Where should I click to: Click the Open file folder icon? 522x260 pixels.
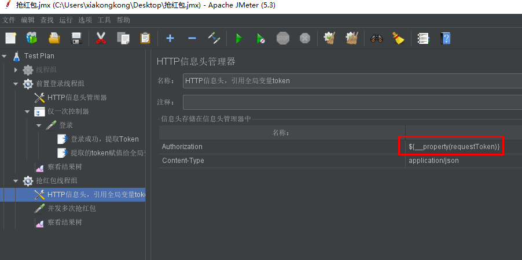pos(54,38)
